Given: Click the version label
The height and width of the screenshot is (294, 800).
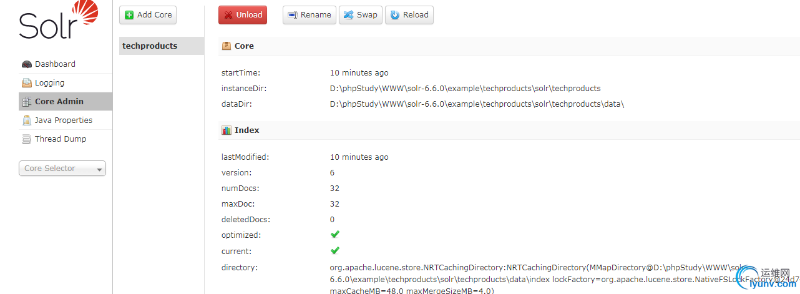Looking at the screenshot, I should pos(237,173).
